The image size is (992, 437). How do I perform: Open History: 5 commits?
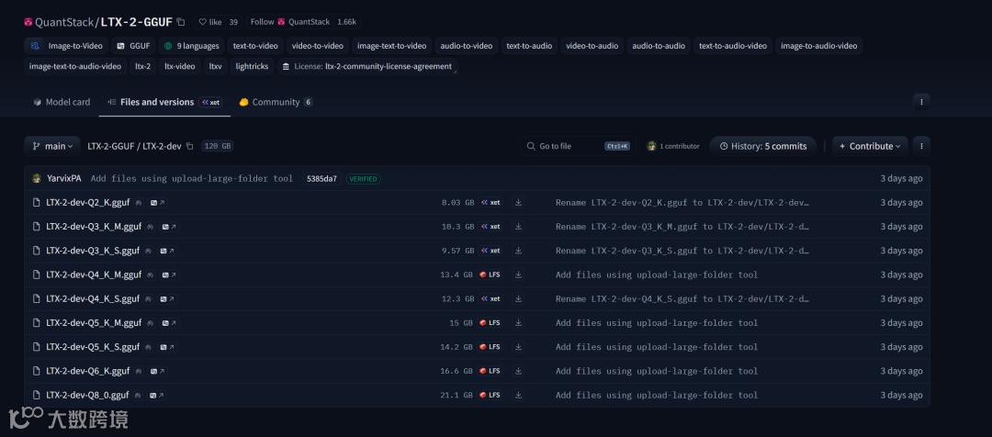pos(763,146)
